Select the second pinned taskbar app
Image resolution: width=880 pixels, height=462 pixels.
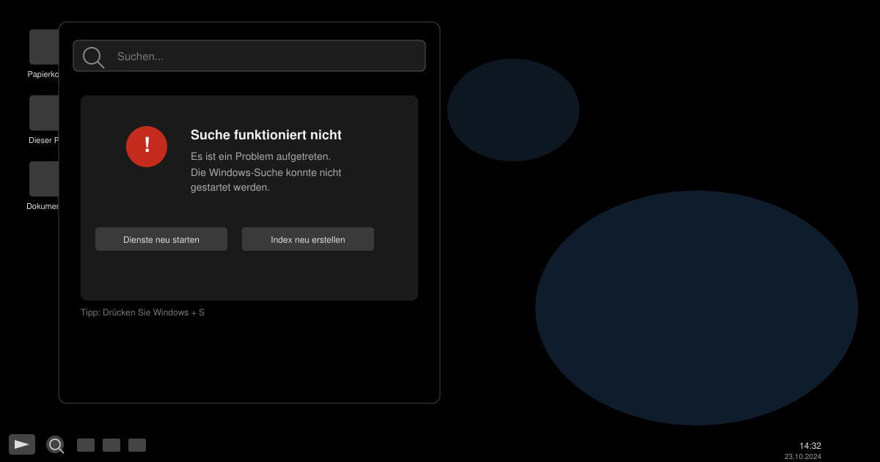pos(111,445)
